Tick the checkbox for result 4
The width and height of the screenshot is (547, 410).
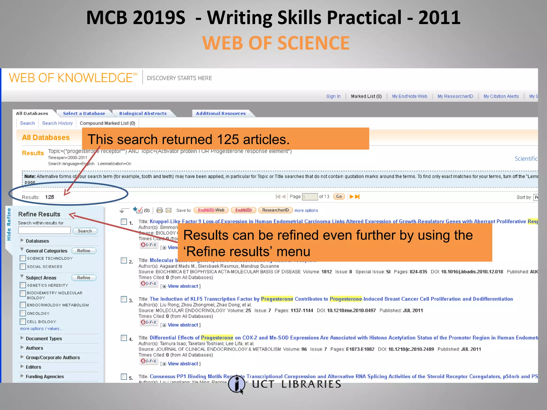tap(124, 338)
